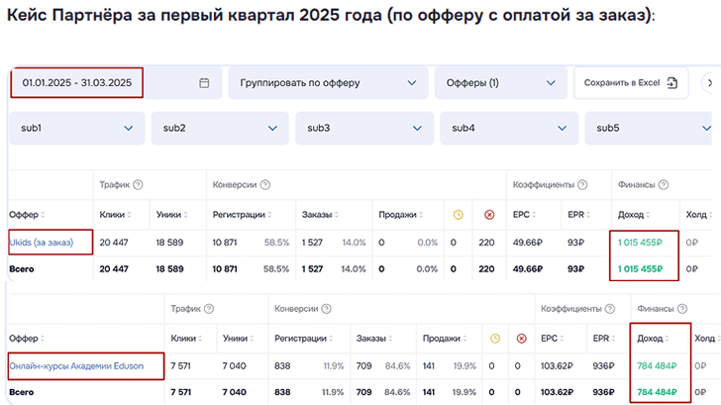This screenshot has height=405, width=721.
Task: Expand the sub3 filter dropdown
Action: pyautogui.click(x=364, y=129)
